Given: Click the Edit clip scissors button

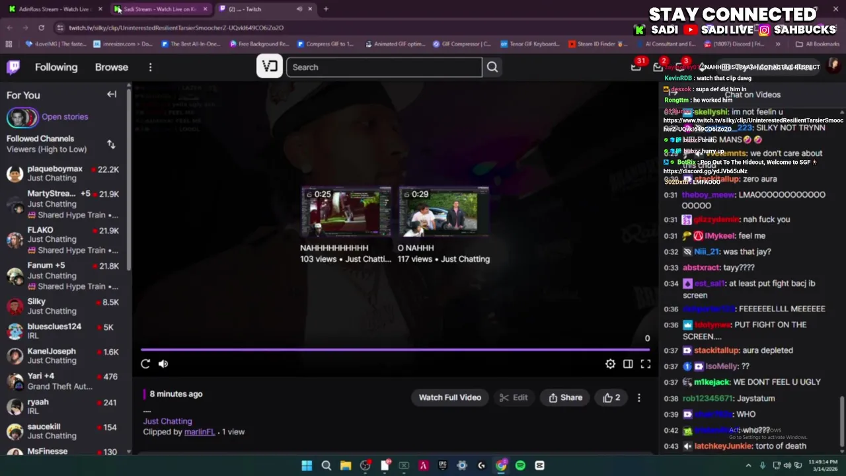Looking at the screenshot, I should (514, 397).
